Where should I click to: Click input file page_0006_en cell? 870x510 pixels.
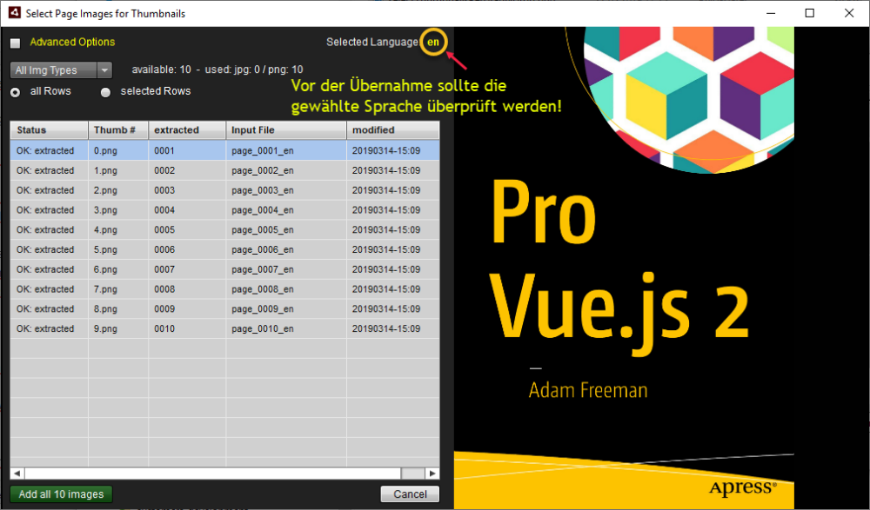[286, 249]
